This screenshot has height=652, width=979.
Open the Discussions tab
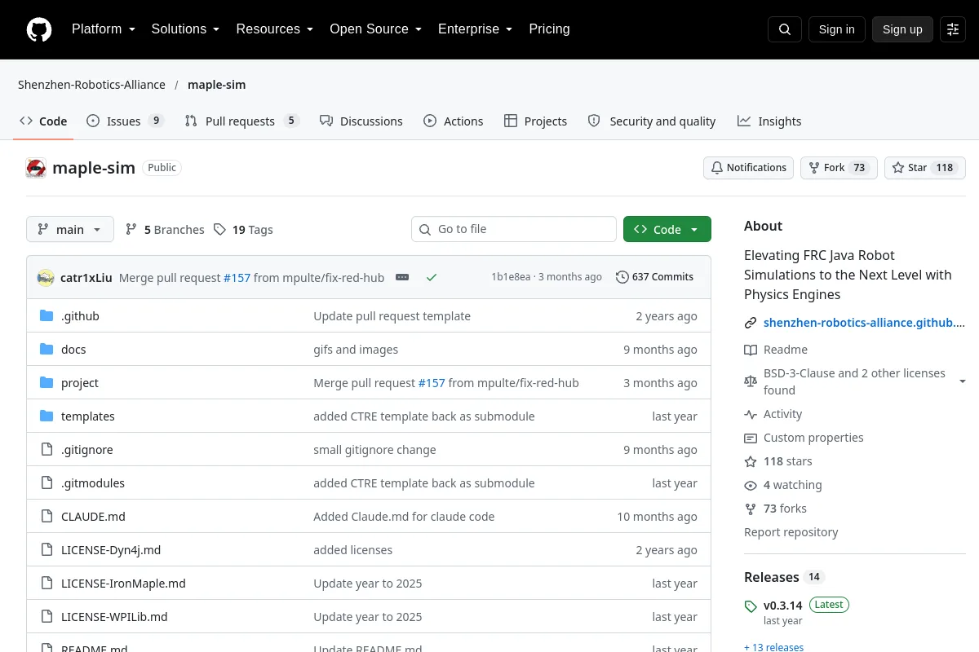coord(361,121)
